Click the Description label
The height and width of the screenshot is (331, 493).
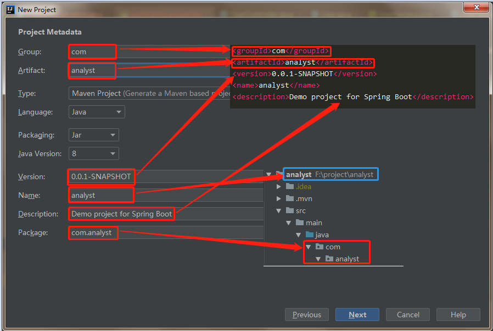click(38, 214)
